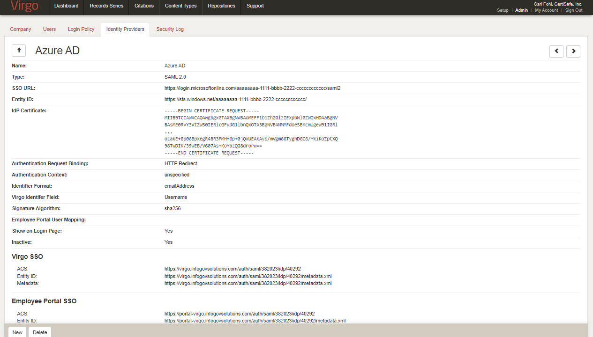Click the Virgo logo

pos(24,7)
